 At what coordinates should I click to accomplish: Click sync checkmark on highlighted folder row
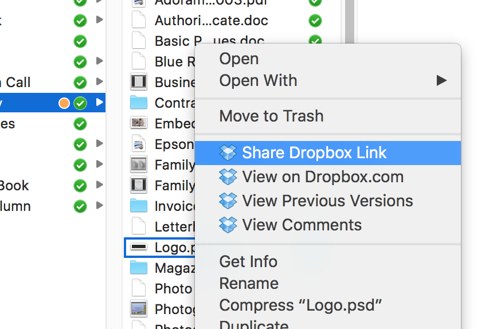[x=80, y=103]
